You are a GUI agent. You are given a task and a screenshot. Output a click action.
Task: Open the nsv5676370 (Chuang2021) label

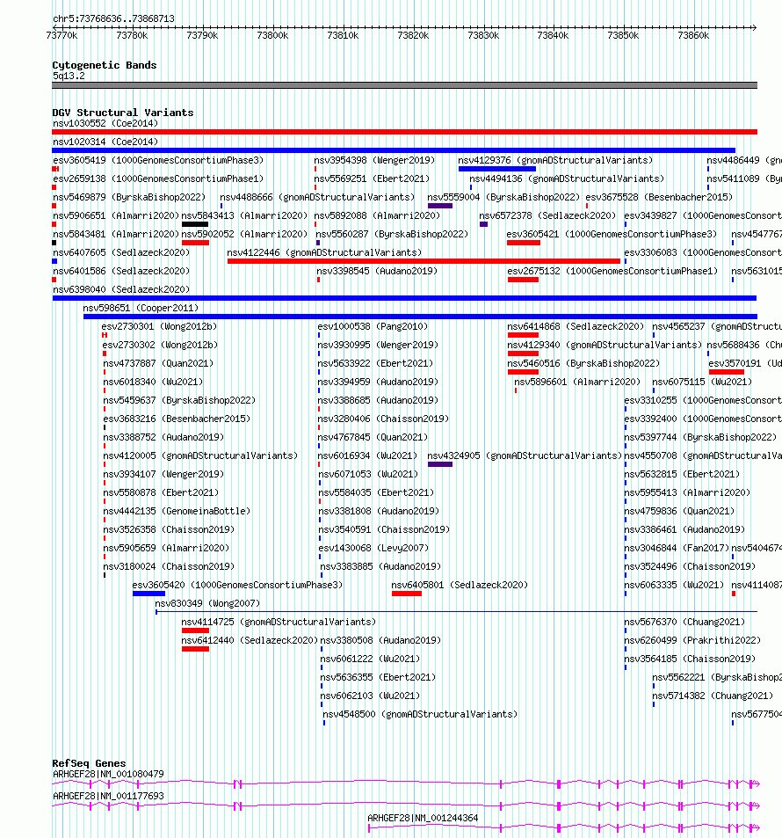(x=684, y=622)
